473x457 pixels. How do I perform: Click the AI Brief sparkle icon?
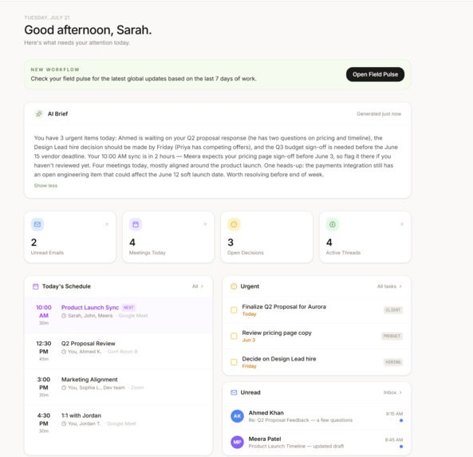[39, 114]
